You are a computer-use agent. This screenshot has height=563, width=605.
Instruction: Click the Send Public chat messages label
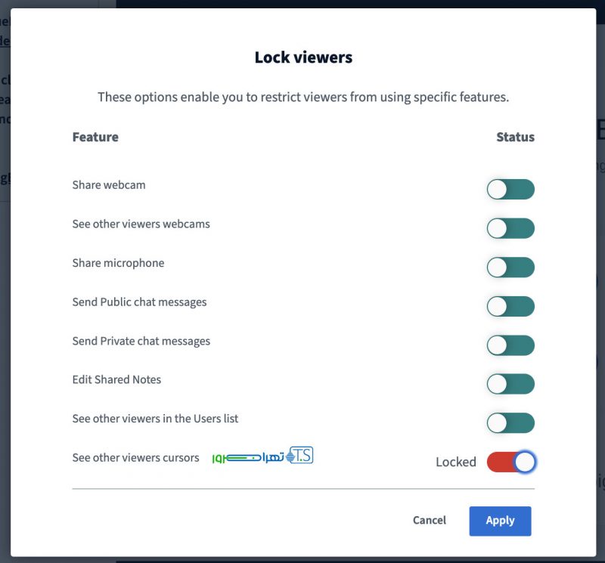[139, 302]
